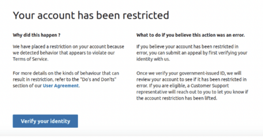Click the "we detected behavior that appears" line
The height and width of the screenshot is (138, 263).
click(64, 53)
